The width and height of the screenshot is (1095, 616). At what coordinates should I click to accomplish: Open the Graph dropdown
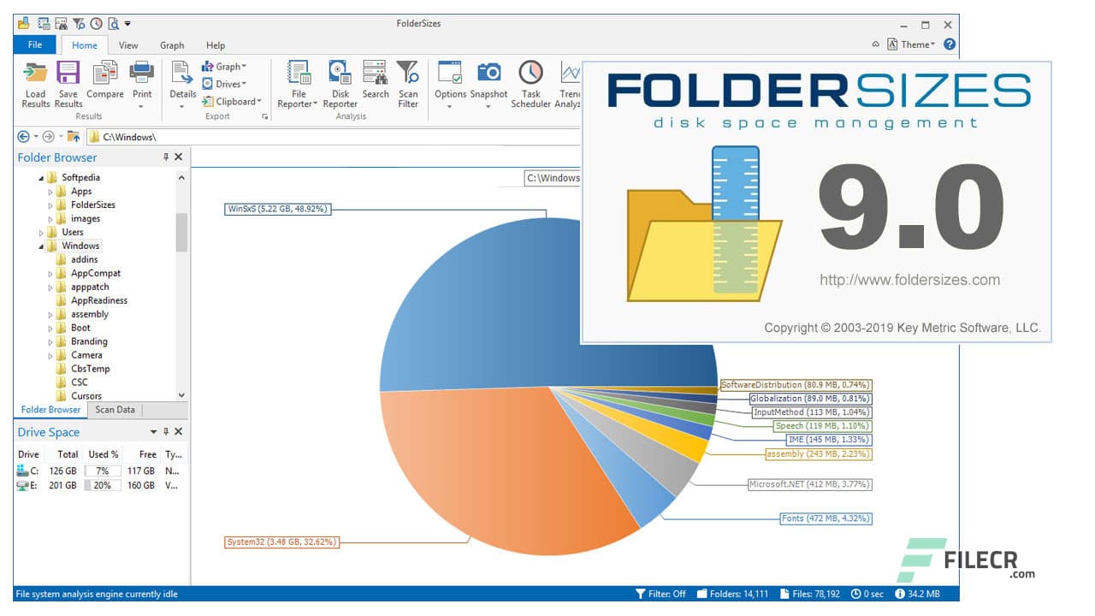tap(223, 66)
